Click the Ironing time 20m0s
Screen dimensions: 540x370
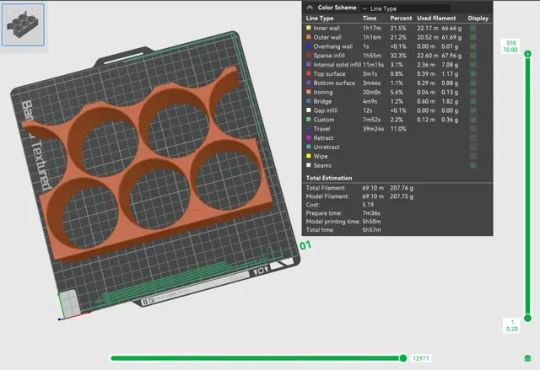pyautogui.click(x=371, y=92)
